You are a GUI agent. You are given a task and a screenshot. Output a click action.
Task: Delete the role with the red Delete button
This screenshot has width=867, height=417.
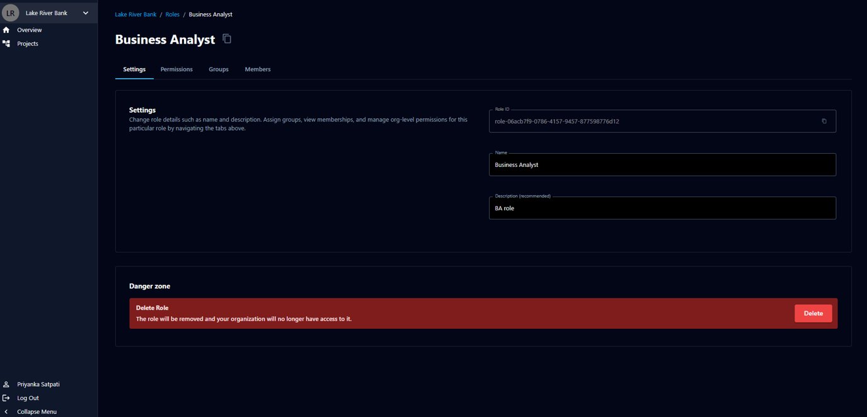813,313
